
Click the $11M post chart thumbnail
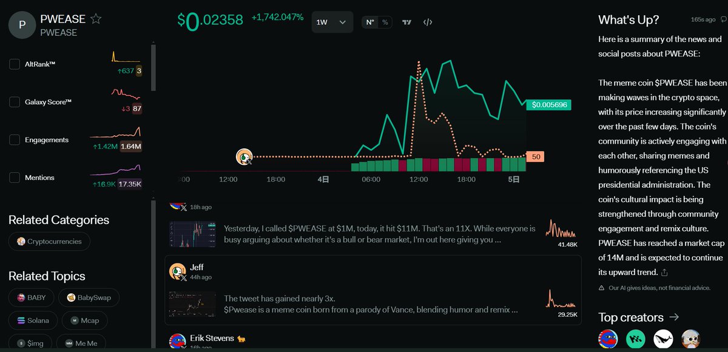pyautogui.click(x=192, y=234)
